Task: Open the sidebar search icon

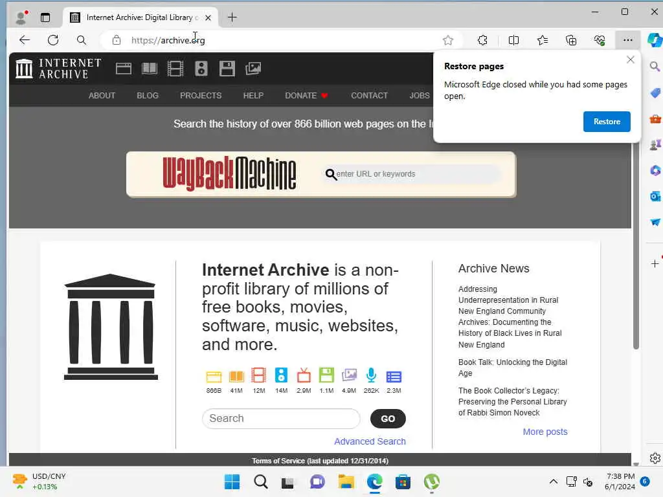Action: pos(655,67)
